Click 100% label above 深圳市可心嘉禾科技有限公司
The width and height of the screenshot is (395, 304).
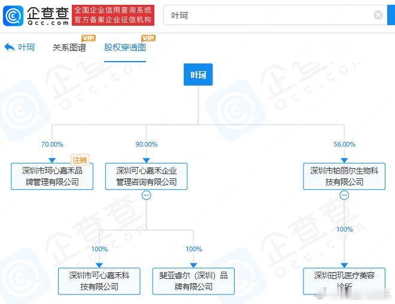(x=99, y=249)
